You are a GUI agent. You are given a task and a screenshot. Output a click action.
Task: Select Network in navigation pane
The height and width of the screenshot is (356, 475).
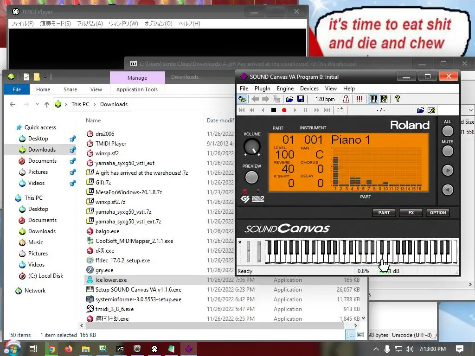(x=35, y=291)
